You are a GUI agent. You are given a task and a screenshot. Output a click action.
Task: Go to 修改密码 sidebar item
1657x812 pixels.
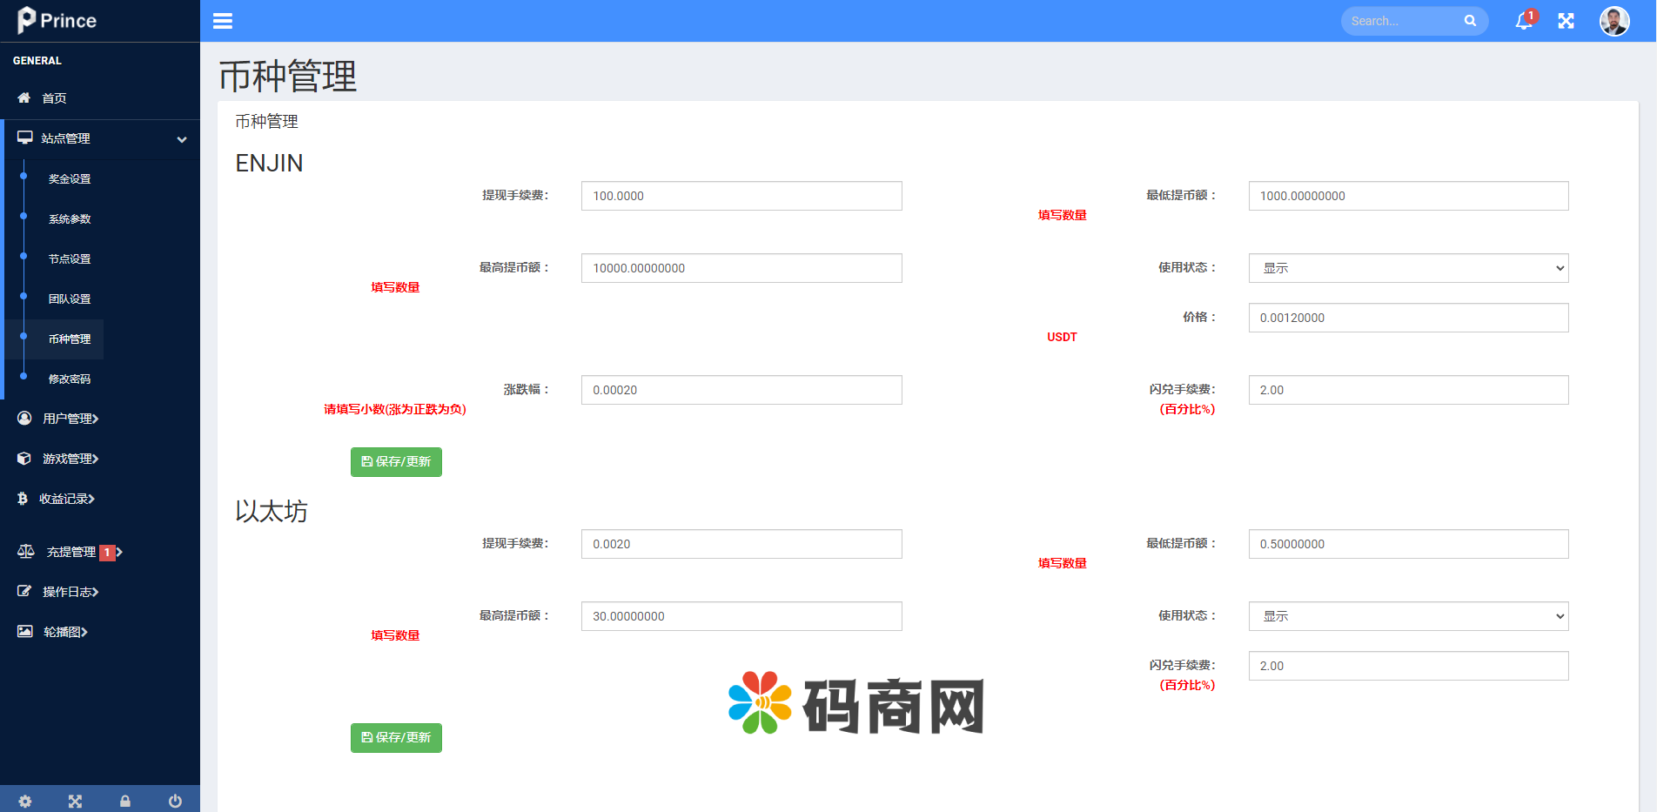point(70,379)
